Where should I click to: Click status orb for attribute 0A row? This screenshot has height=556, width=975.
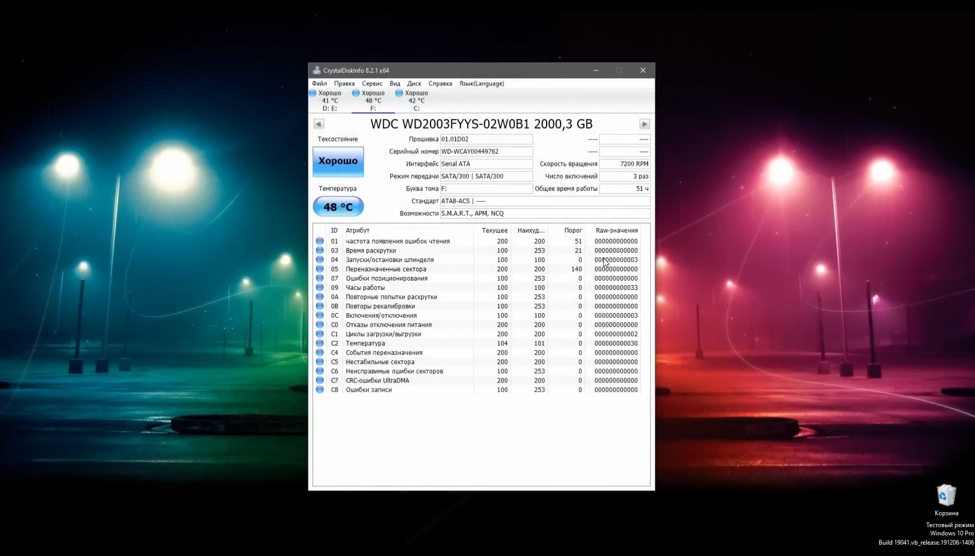tap(320, 297)
